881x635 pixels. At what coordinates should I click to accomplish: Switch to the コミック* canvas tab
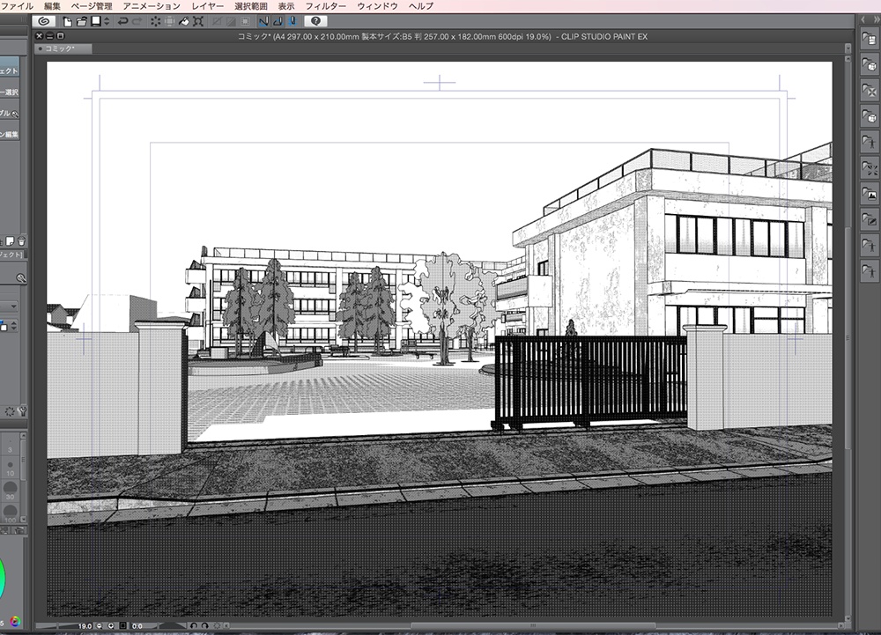63,48
